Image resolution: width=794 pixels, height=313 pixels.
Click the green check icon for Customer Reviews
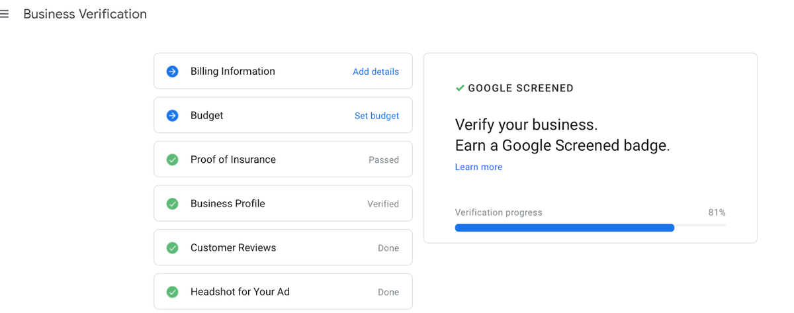172,248
